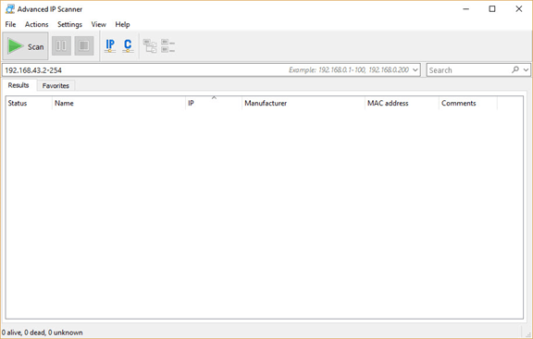Open the search options dropdown arrow

coord(526,70)
